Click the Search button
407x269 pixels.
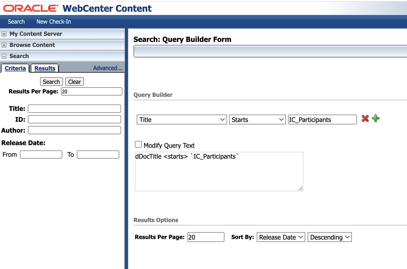tap(51, 81)
